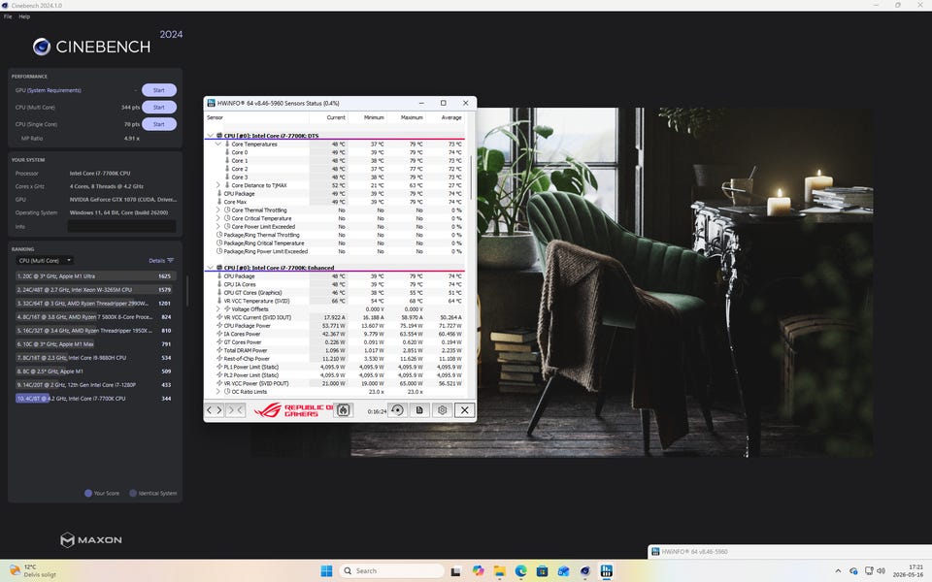The image size is (932, 582).
Task: Click the Cinebench taskbar icon
Action: click(x=584, y=570)
